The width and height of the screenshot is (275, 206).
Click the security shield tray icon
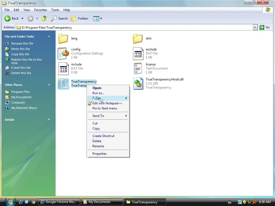244,202
